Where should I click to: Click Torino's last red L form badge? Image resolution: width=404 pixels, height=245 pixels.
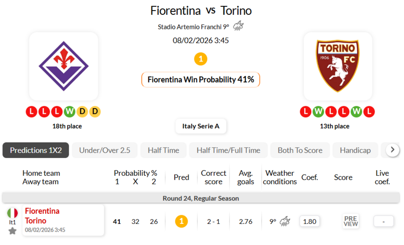pyautogui.click(x=368, y=111)
